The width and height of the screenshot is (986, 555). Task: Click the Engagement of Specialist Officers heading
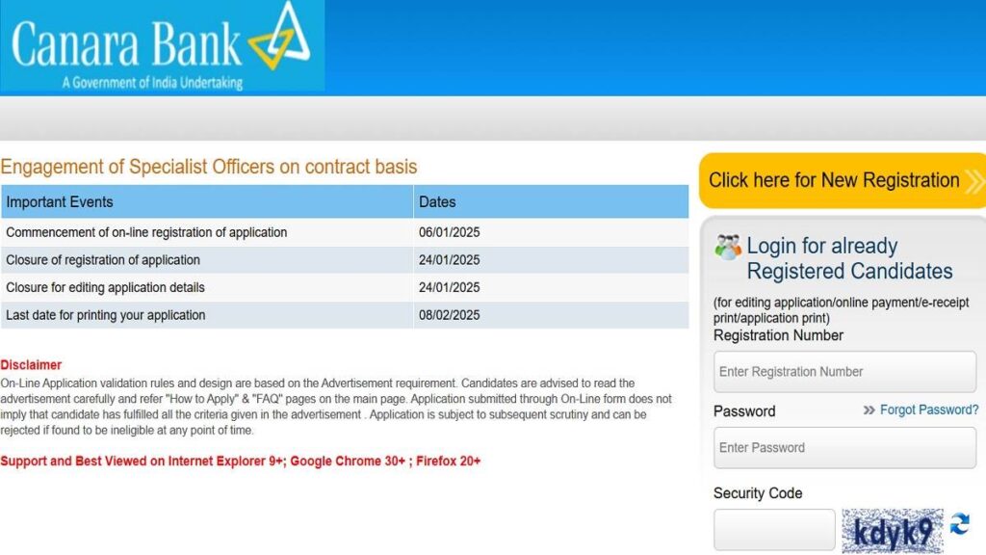209,167
